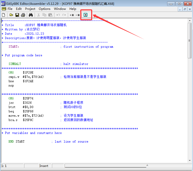Click the vertical scrollbar thumb
Screen dimensions: 193x171
(x=189, y=40)
